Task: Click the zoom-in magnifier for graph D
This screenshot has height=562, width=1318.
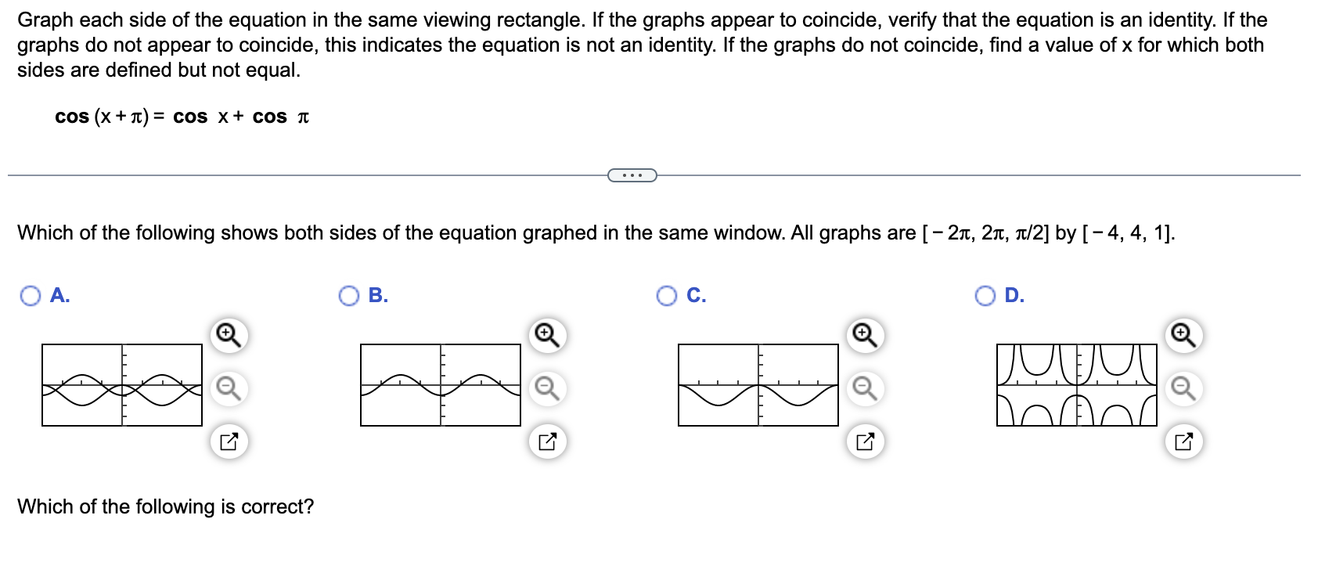Action: click(1182, 335)
